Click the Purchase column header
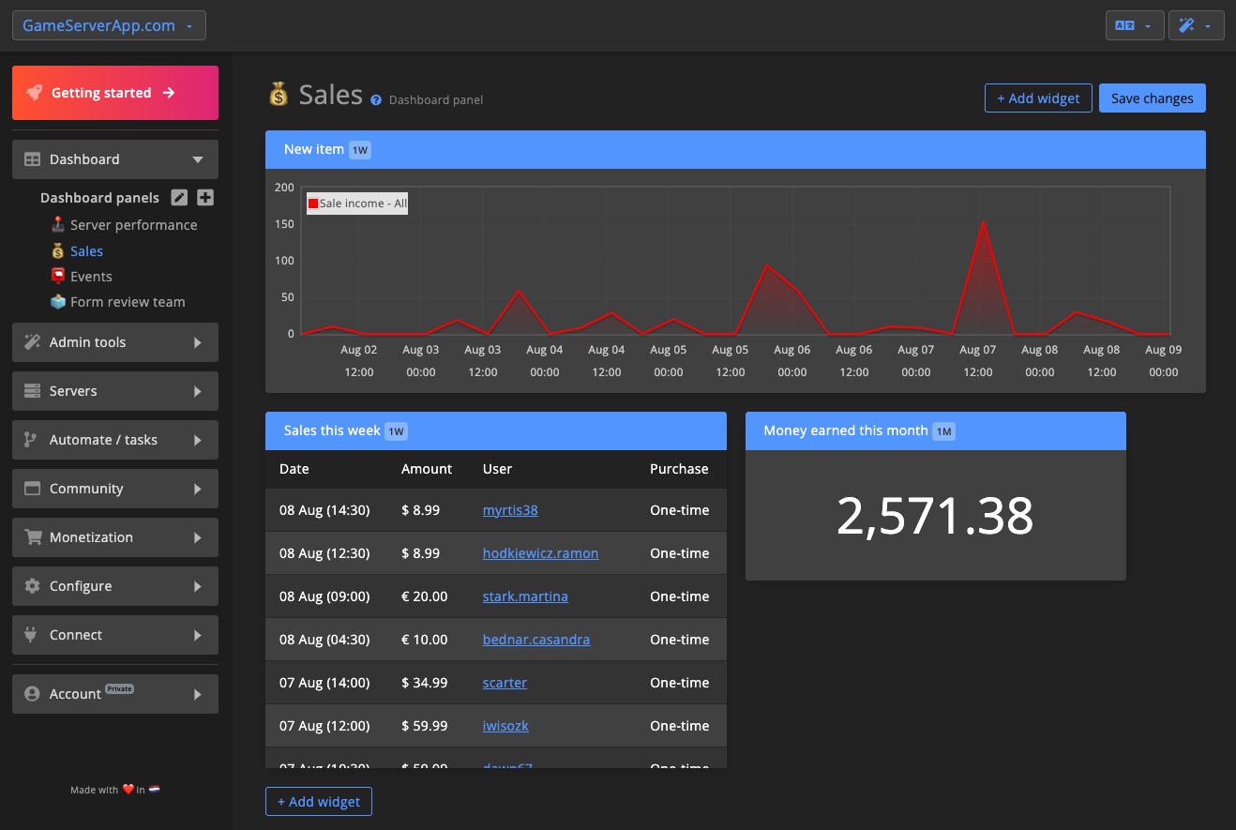Image resolution: width=1236 pixels, height=830 pixels. click(679, 469)
